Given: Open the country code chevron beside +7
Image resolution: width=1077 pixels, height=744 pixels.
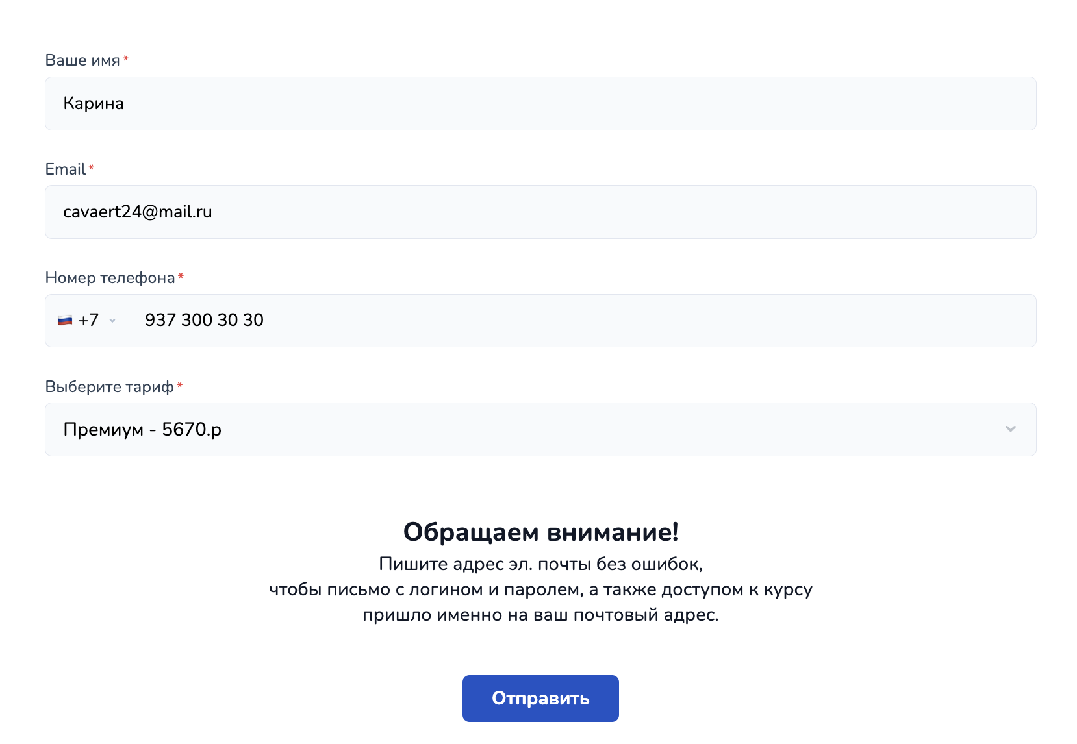Looking at the screenshot, I should pyautogui.click(x=112, y=321).
